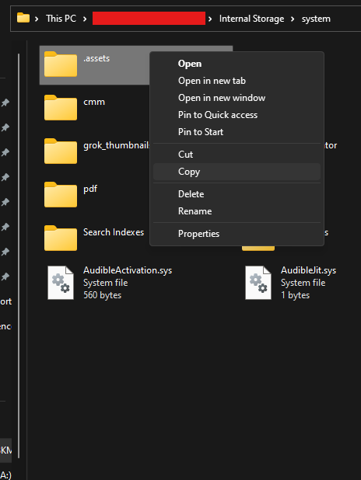Screen dimensions: 361x480
Task: Select the grok_thumbnails folder icon
Action: tap(61, 151)
